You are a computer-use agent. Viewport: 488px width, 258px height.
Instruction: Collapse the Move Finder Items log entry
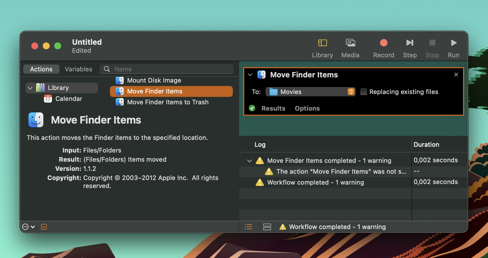point(249,161)
